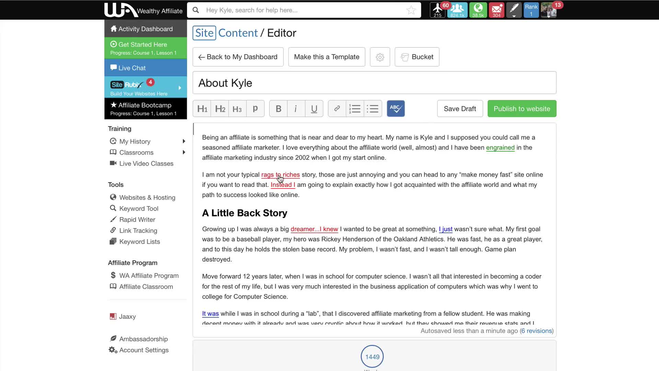The width and height of the screenshot is (659, 371).
Task: Open Activity Dashboard
Action: [146, 29]
